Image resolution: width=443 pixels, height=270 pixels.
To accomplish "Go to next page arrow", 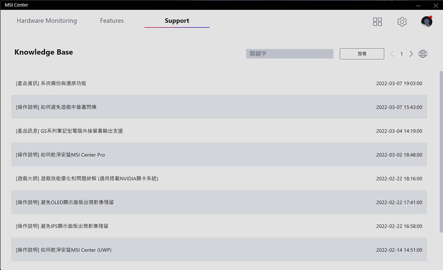I will pos(411,54).
